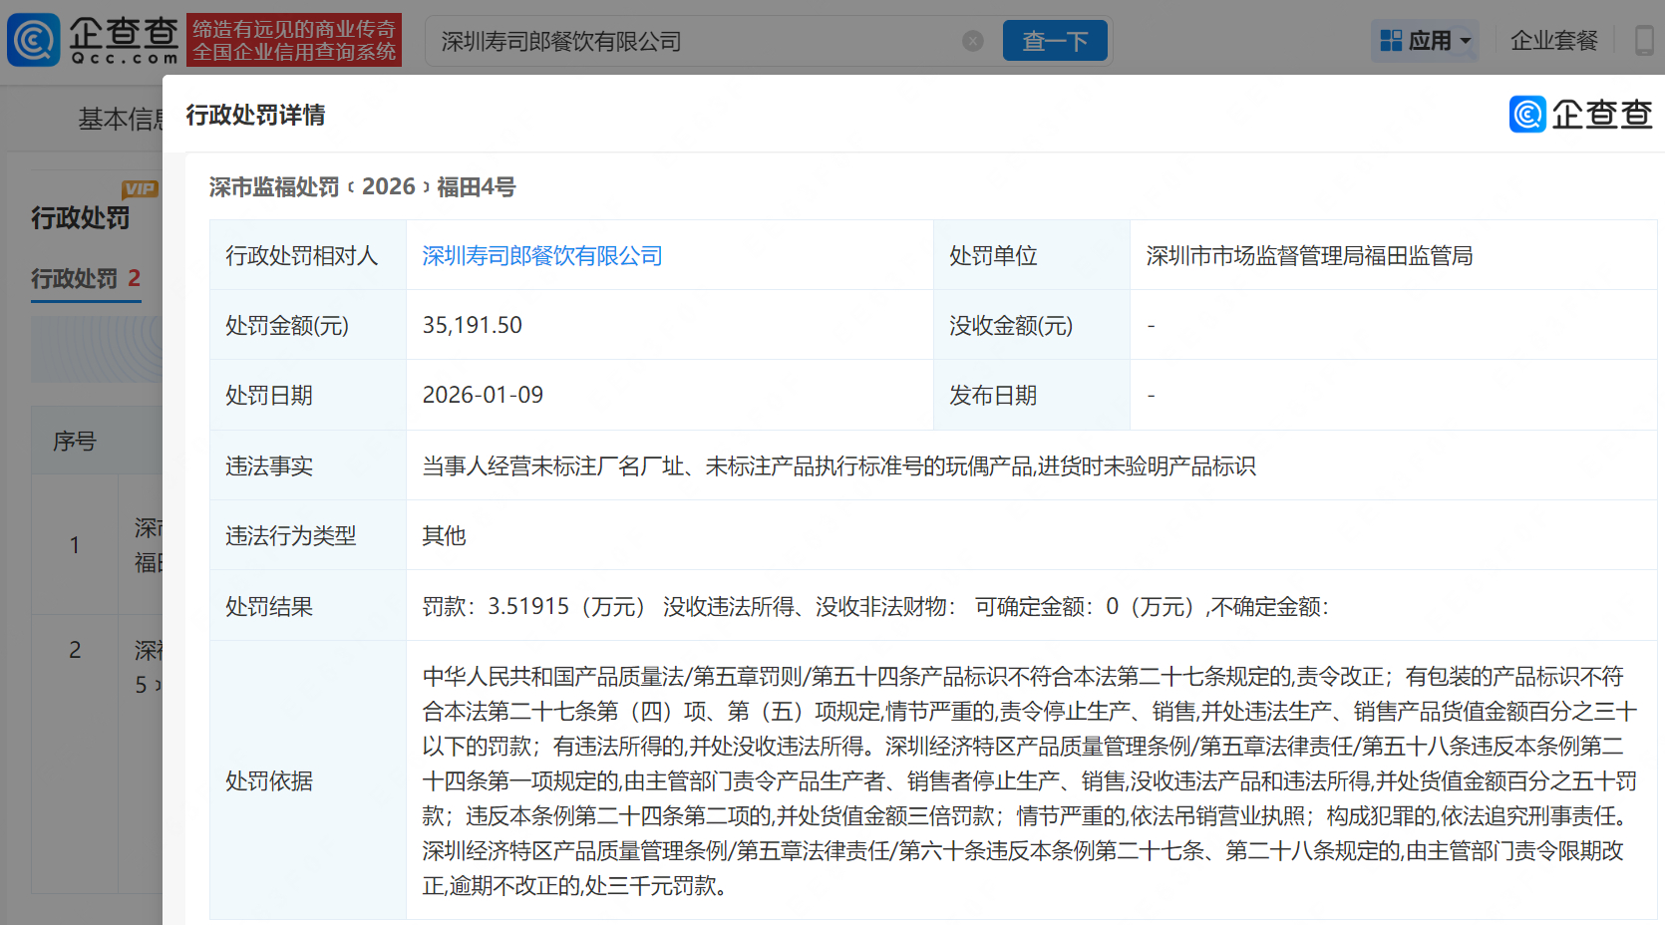This screenshot has height=925, width=1665.
Task: Click the 其他 violation type value
Action: click(x=444, y=536)
